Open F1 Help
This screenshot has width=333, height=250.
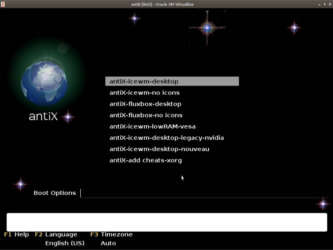17,234
